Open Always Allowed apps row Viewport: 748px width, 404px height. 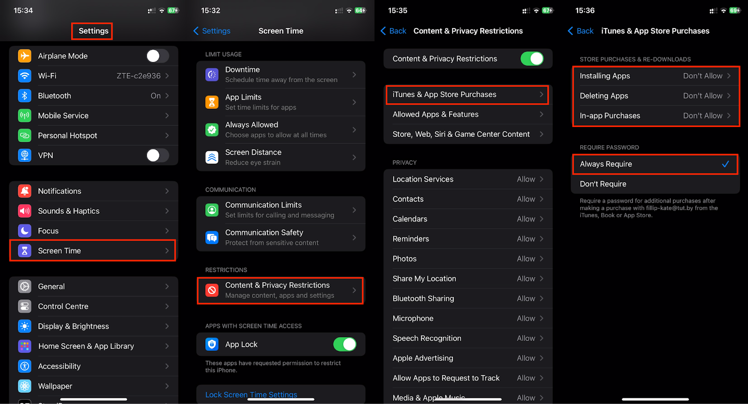(x=280, y=130)
